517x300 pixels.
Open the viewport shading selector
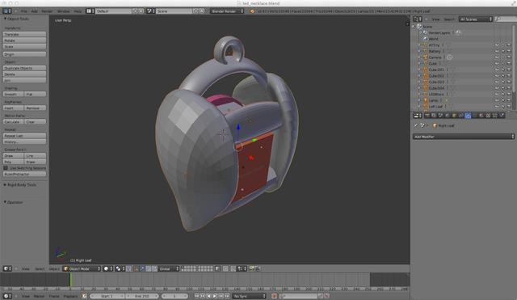coord(107,269)
